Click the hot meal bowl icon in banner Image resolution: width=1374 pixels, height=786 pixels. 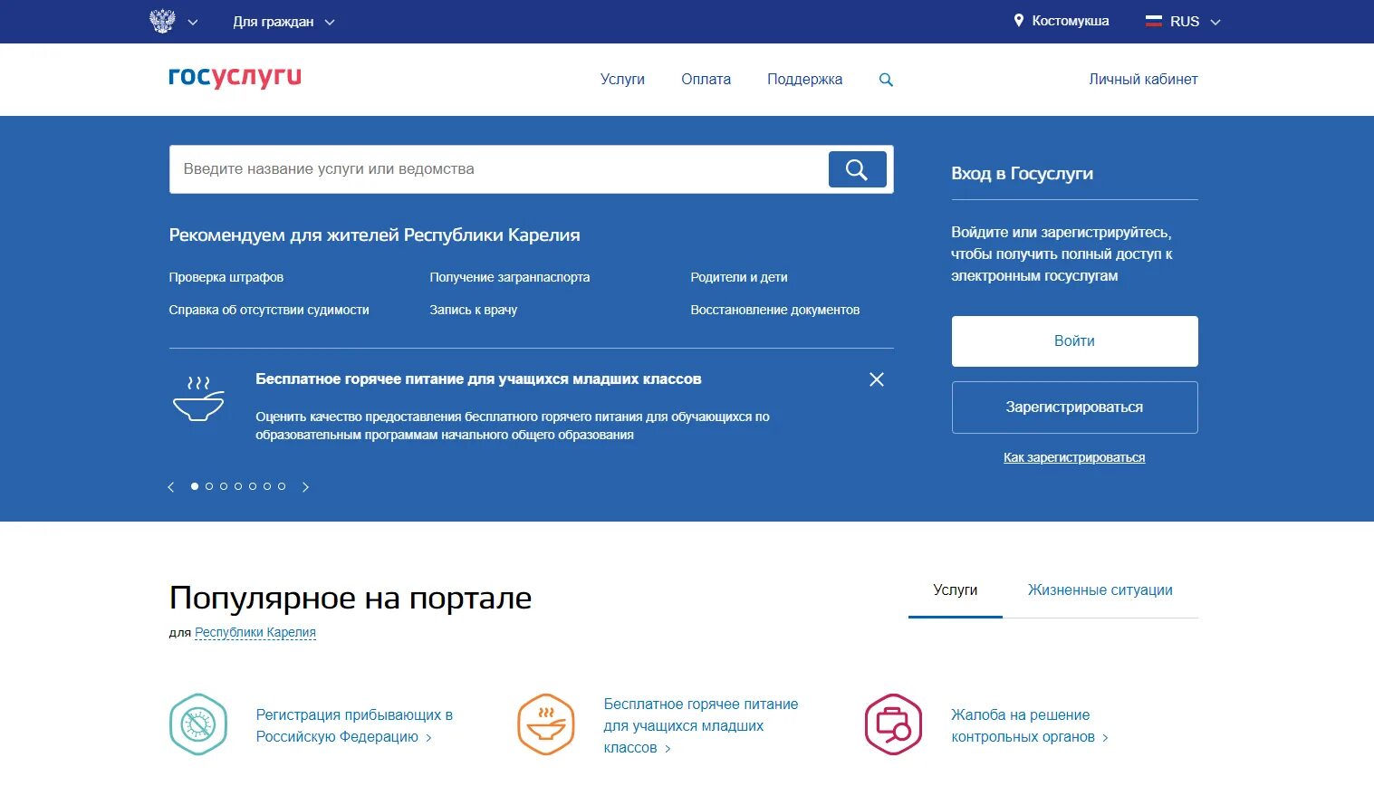199,398
